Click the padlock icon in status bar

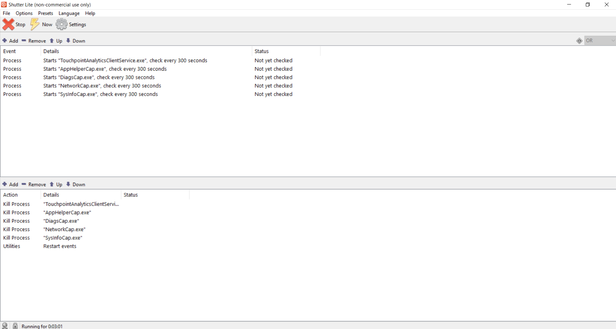click(x=15, y=325)
